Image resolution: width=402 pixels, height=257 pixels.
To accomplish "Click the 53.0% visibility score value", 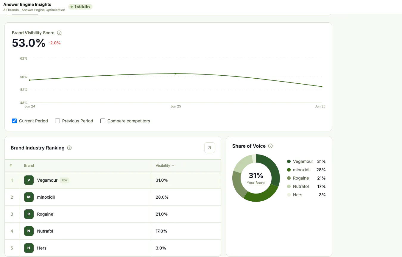I will [29, 43].
